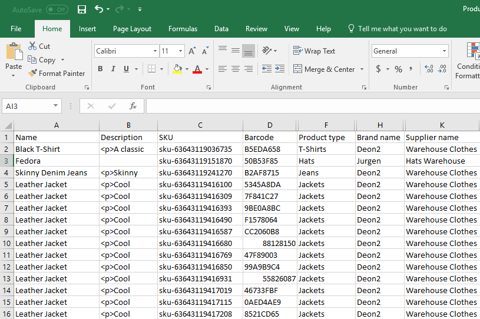Click the Center align icon

pyautogui.click(x=235, y=69)
